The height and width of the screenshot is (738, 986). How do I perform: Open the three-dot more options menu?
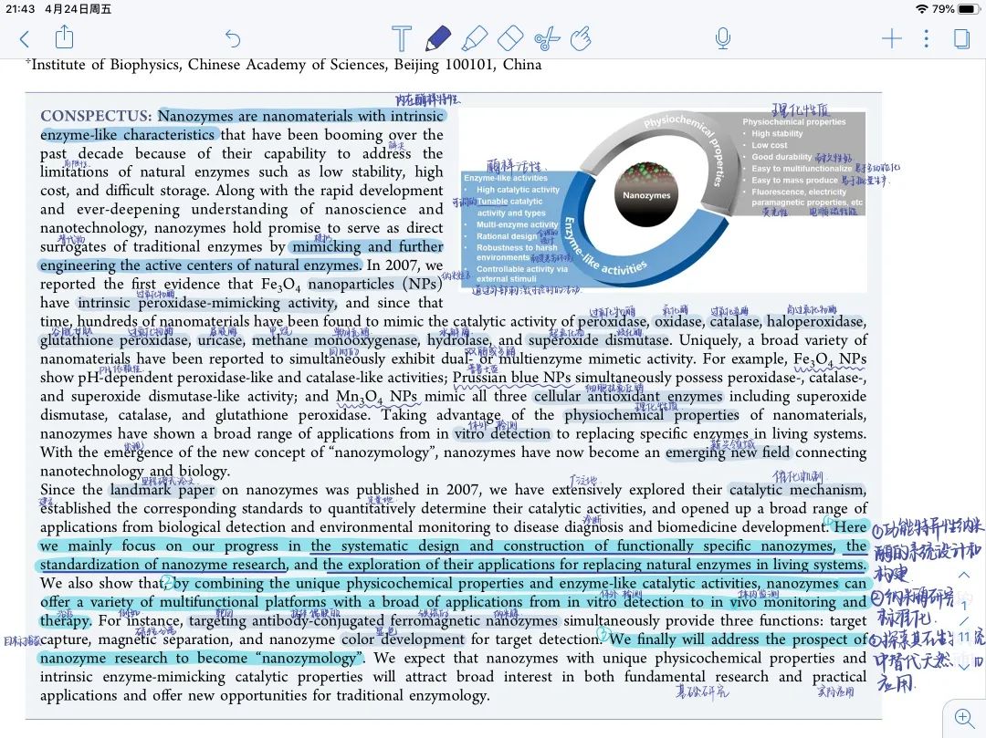tap(926, 38)
